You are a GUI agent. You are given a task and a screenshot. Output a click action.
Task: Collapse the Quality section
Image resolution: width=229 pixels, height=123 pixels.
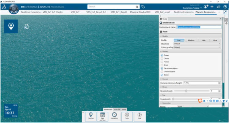tap(161, 36)
